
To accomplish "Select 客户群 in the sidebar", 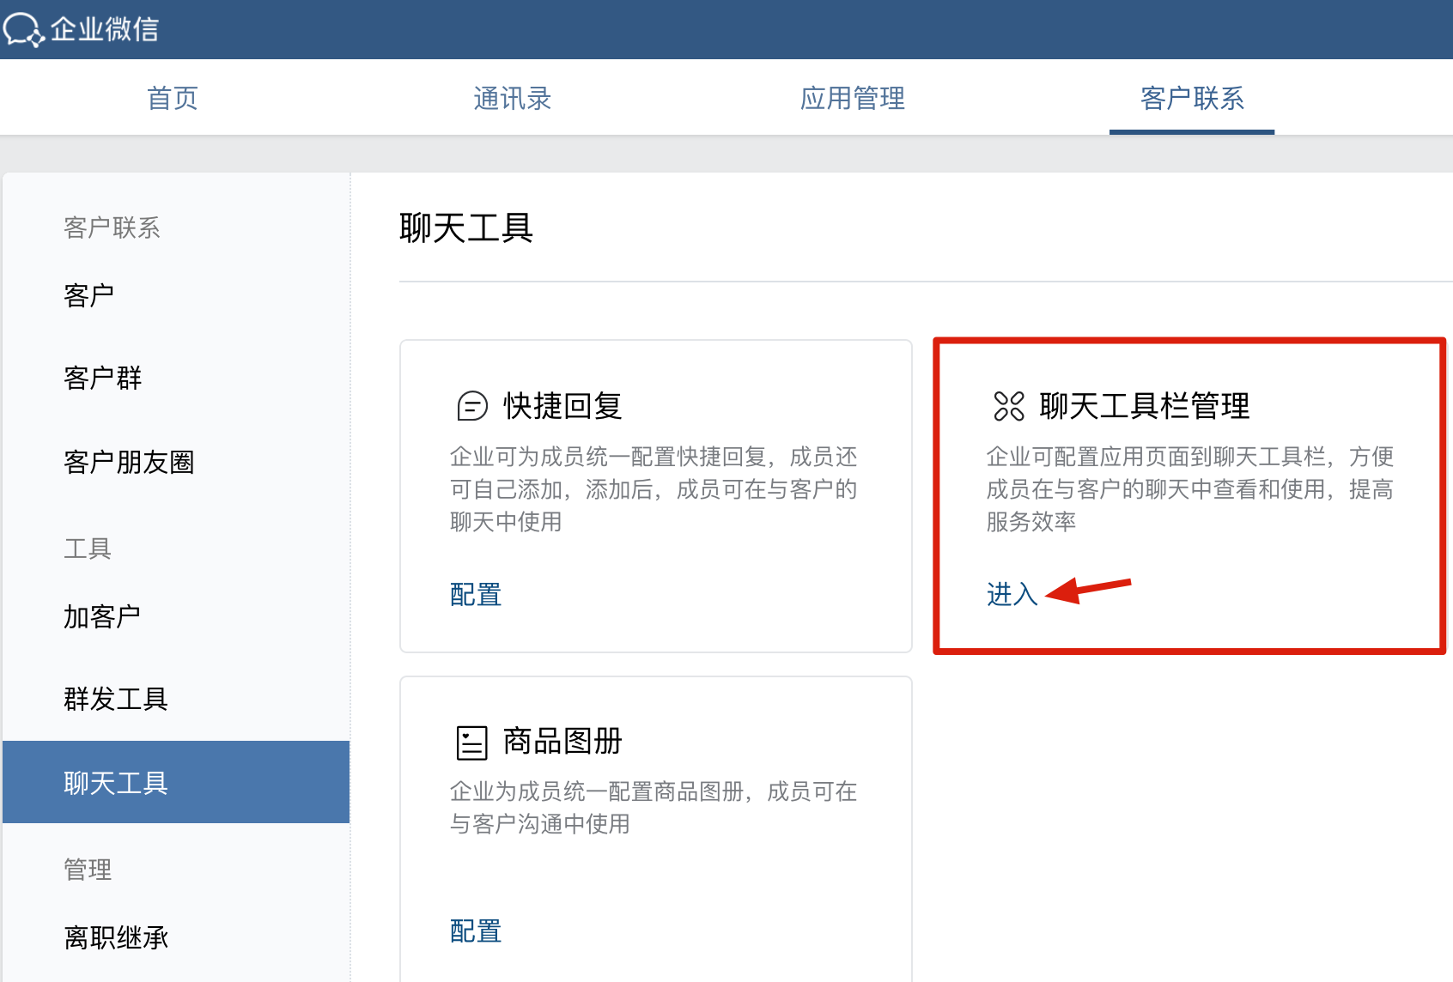I will [102, 378].
